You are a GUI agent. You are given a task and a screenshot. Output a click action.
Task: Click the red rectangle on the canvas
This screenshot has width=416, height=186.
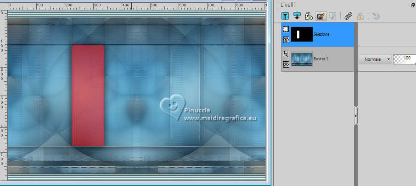point(88,96)
